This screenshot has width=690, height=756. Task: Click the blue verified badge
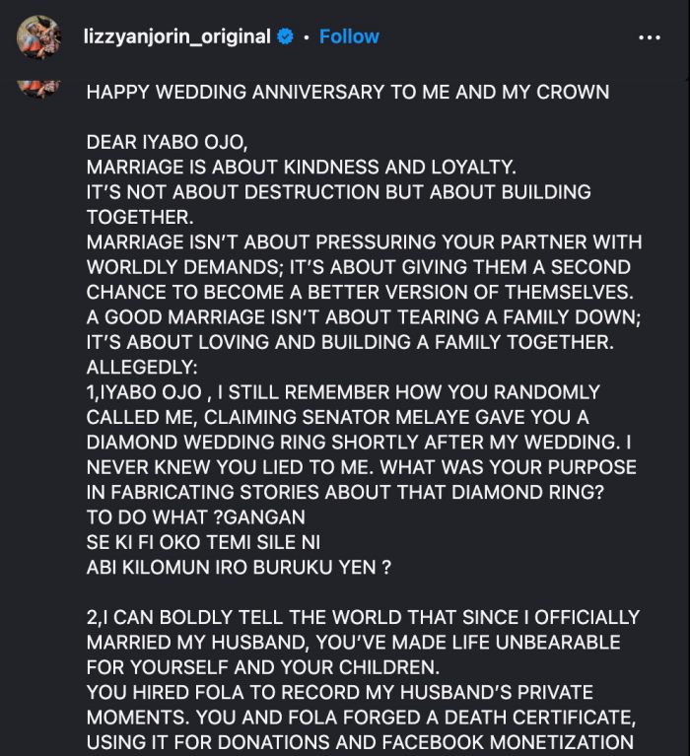point(285,36)
